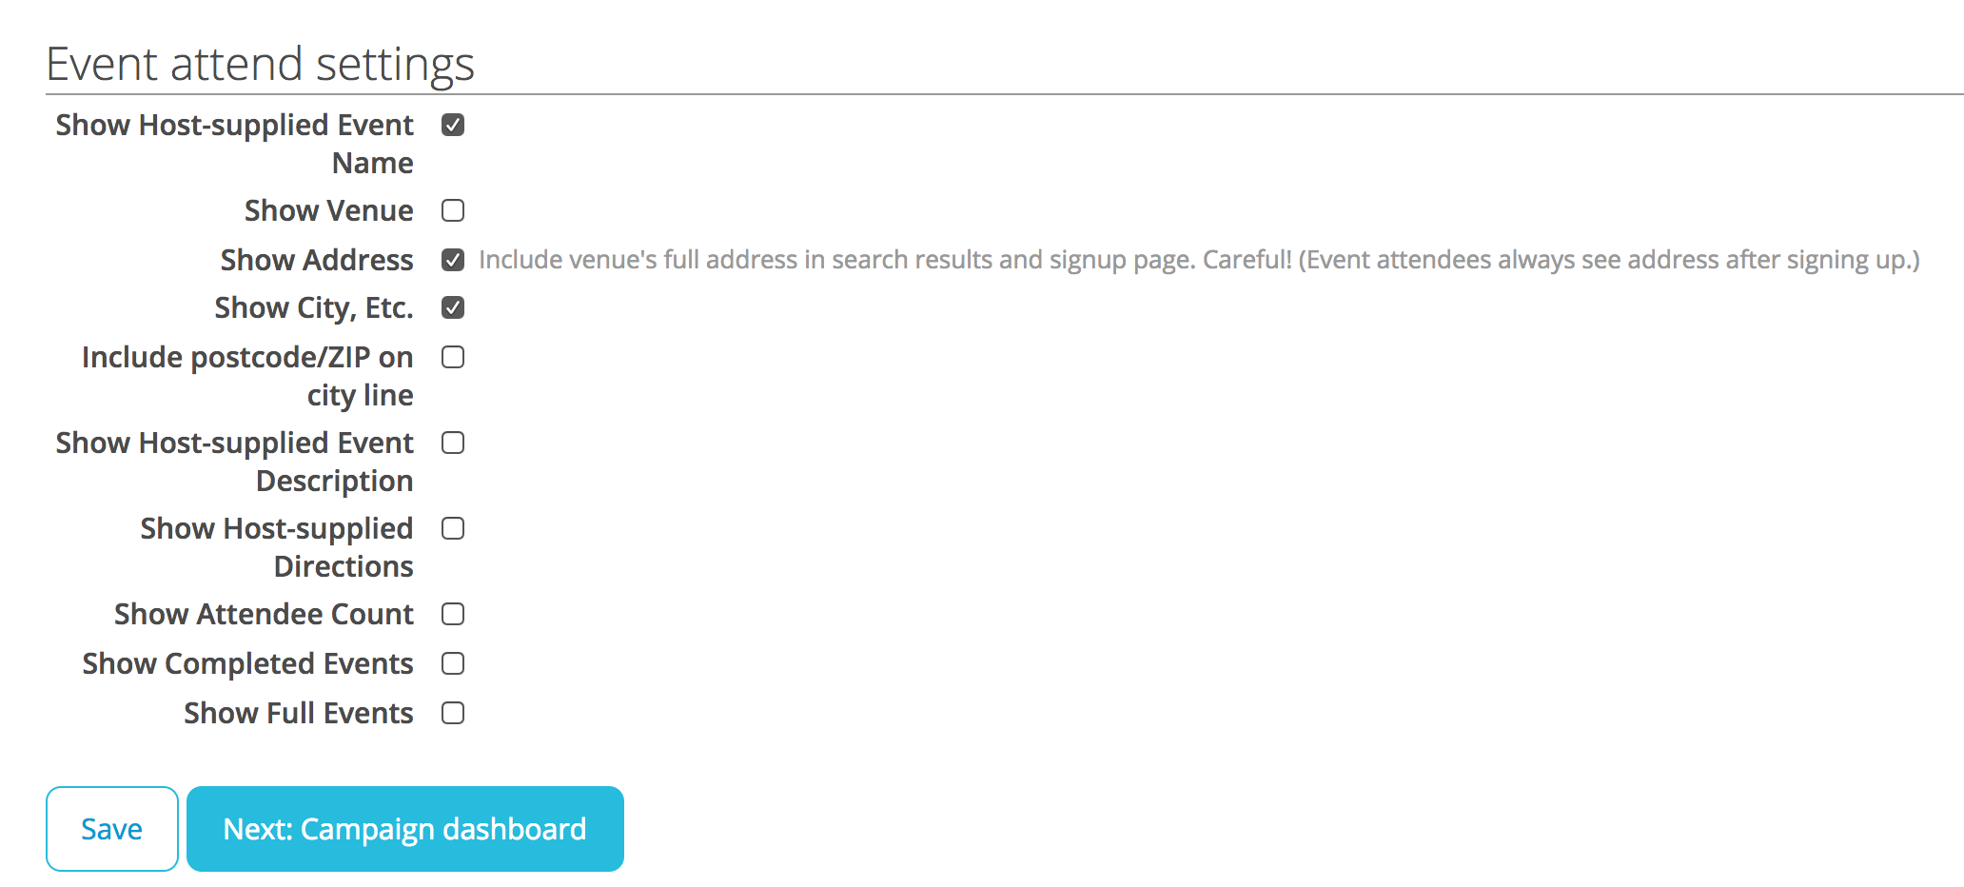Enable Show Host-supplied Directions
The image size is (1964, 887).
453,528
